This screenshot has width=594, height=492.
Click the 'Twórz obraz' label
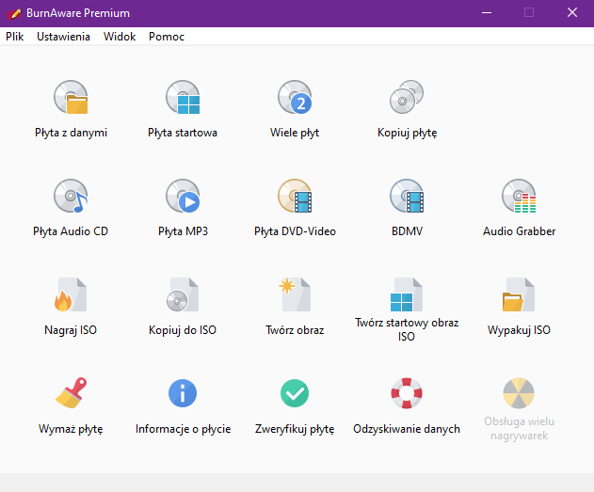tap(295, 330)
